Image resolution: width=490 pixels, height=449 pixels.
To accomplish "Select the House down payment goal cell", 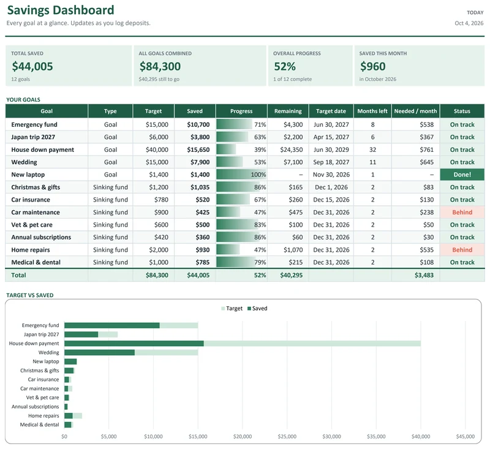I will [x=47, y=149].
